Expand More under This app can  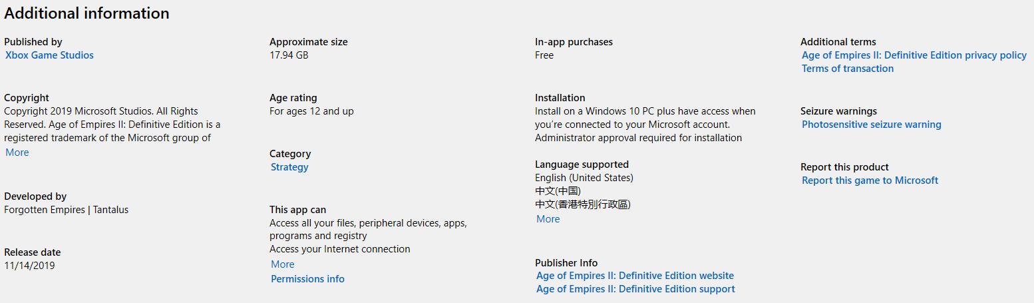coord(283,264)
